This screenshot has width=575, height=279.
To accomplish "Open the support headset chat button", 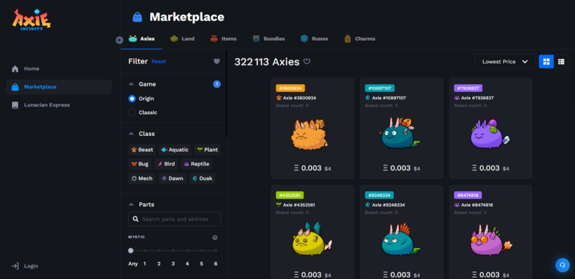I will point(563,265).
